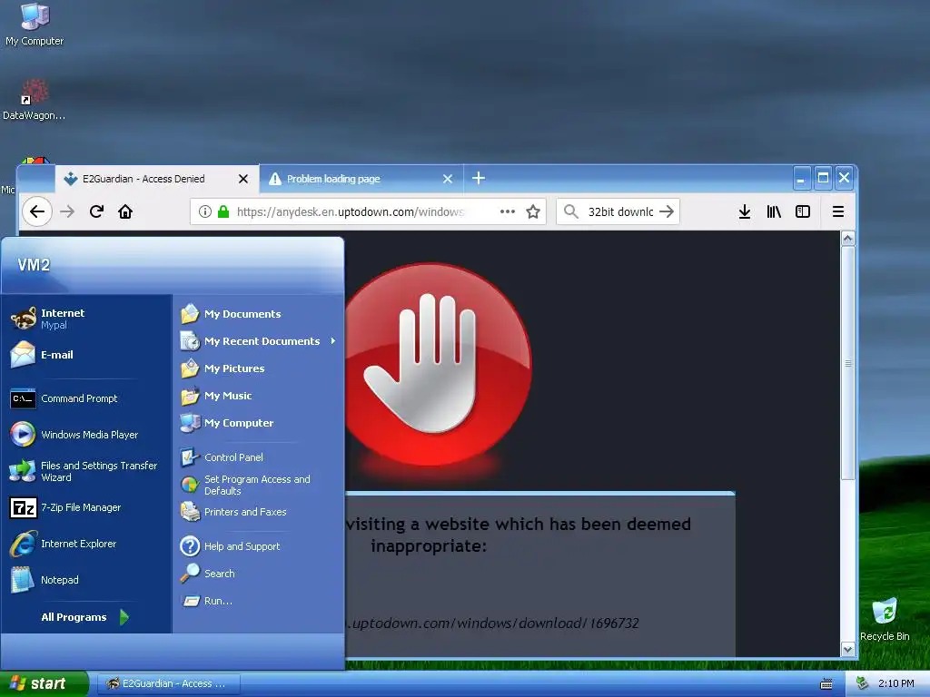Image resolution: width=930 pixels, height=697 pixels.
Task: Open Set Program Access and Defaults
Action: [x=259, y=485]
